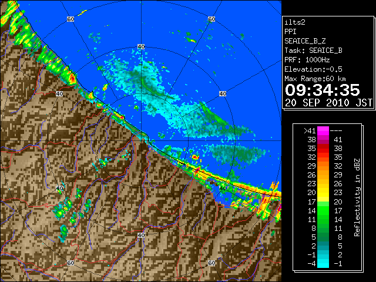Viewport: 376px width, 282px height.
Task: Click the radar site name 'ilts2'
Action: click(295, 22)
